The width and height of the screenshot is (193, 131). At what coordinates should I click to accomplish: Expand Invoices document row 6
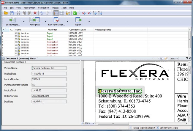16,48
